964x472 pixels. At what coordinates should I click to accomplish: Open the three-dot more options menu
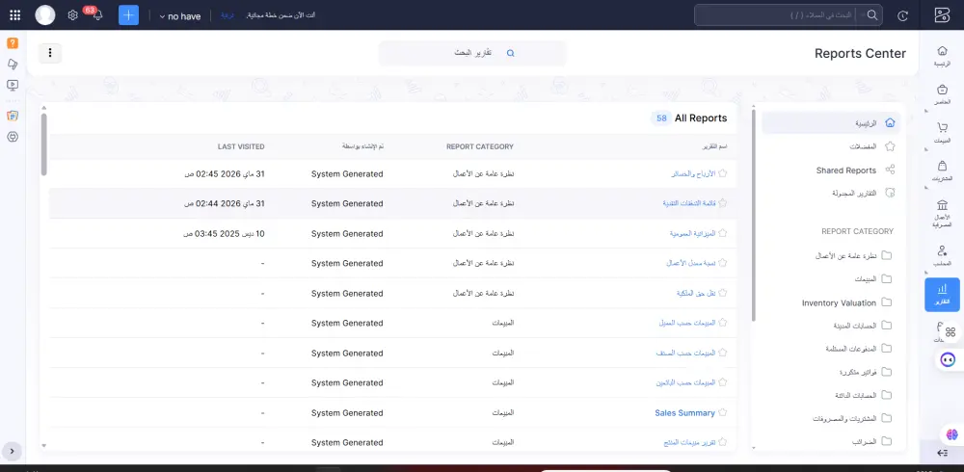50,53
